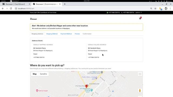This screenshot has width=173, height=97.
Task: Open a new browser tab
Action: tap(65, 4)
